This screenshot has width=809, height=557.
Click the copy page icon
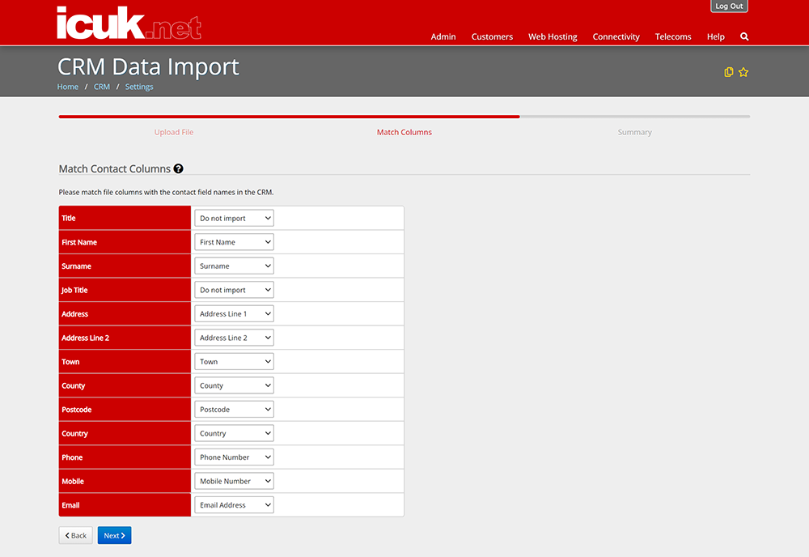pos(729,72)
